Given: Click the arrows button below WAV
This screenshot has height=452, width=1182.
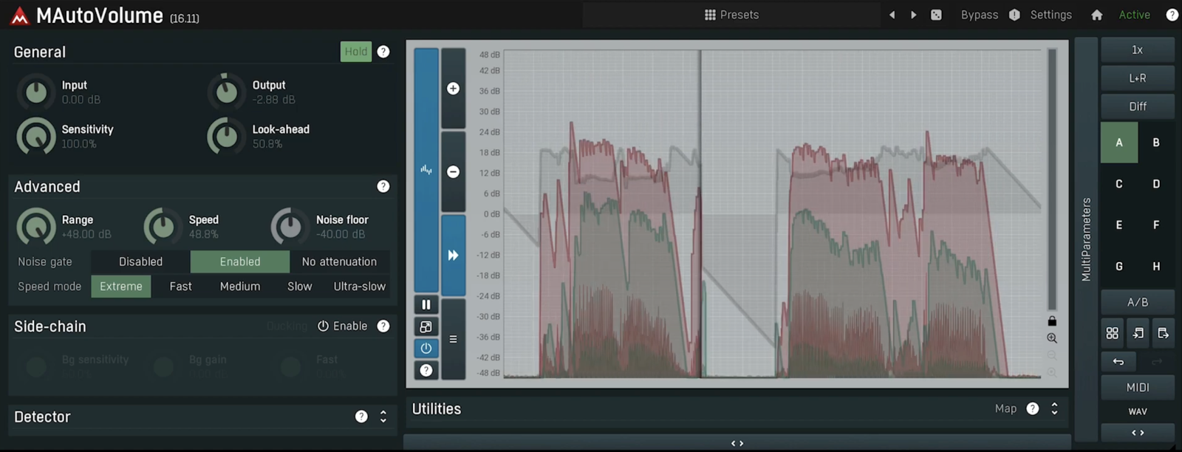Looking at the screenshot, I should pyautogui.click(x=1138, y=433).
